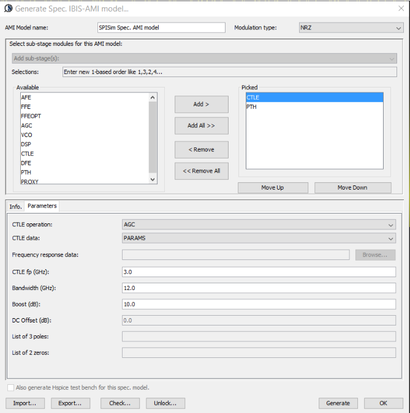Open the CTLE data dropdown
The image size is (410, 413).
point(259,239)
